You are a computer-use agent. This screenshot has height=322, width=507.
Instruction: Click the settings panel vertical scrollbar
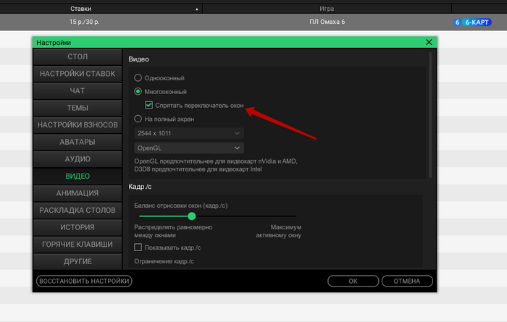pos(430,114)
